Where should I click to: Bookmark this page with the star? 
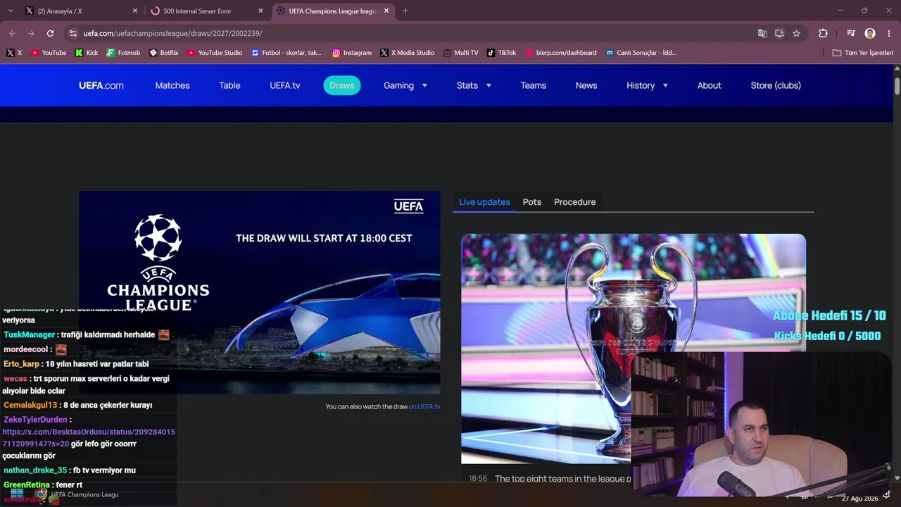point(796,33)
